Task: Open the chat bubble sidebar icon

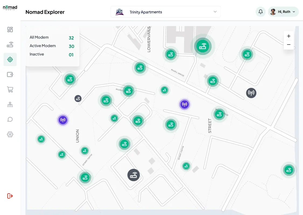Action: [x=10, y=119]
